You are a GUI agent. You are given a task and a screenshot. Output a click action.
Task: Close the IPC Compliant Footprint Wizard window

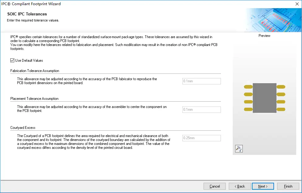[x=297, y=4]
